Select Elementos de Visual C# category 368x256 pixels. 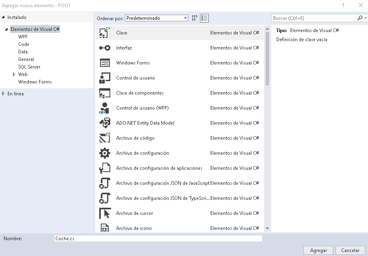click(x=35, y=29)
